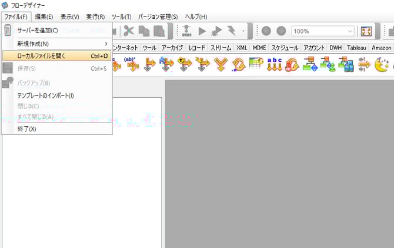Screen dimensions: 394x248
Task: Click the grey play run-flow icon
Action: click(x=202, y=31)
